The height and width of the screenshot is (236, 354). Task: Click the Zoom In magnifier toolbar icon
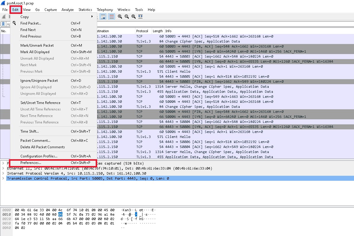point(120,17)
